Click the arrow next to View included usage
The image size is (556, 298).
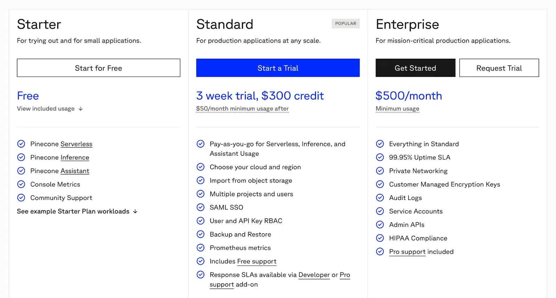81,109
